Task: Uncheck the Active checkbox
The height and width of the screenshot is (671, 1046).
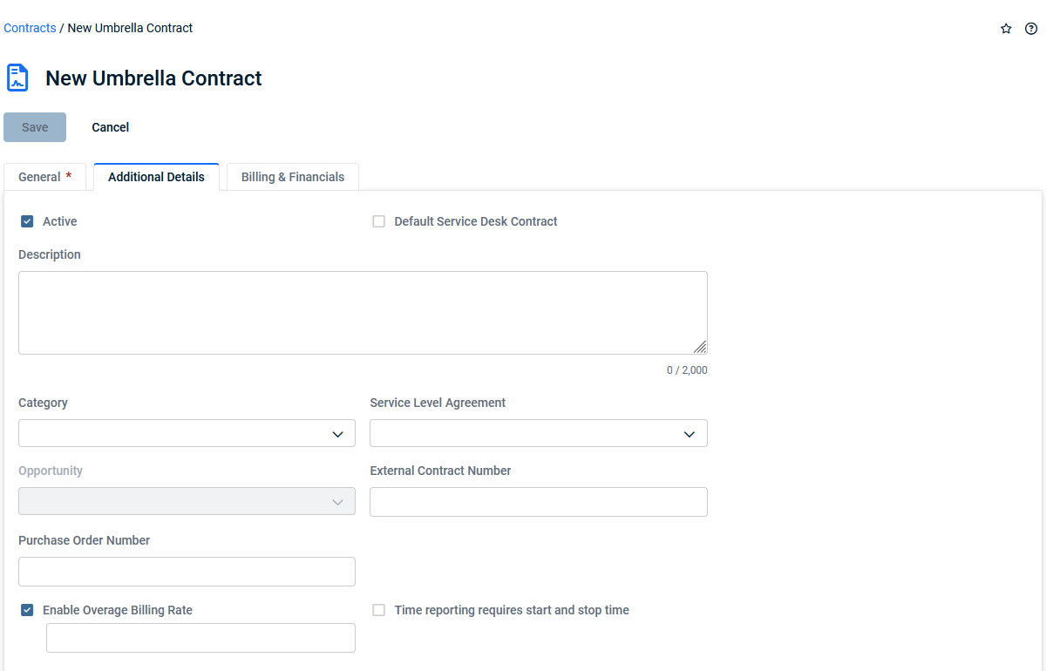Action: click(27, 221)
